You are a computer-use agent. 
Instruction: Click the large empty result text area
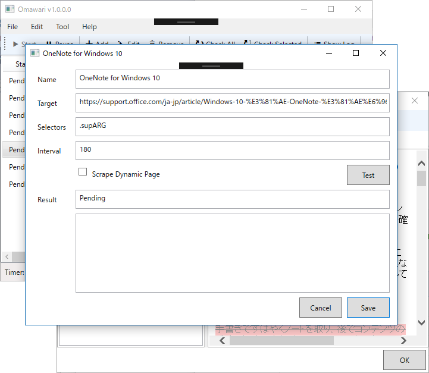point(233,253)
